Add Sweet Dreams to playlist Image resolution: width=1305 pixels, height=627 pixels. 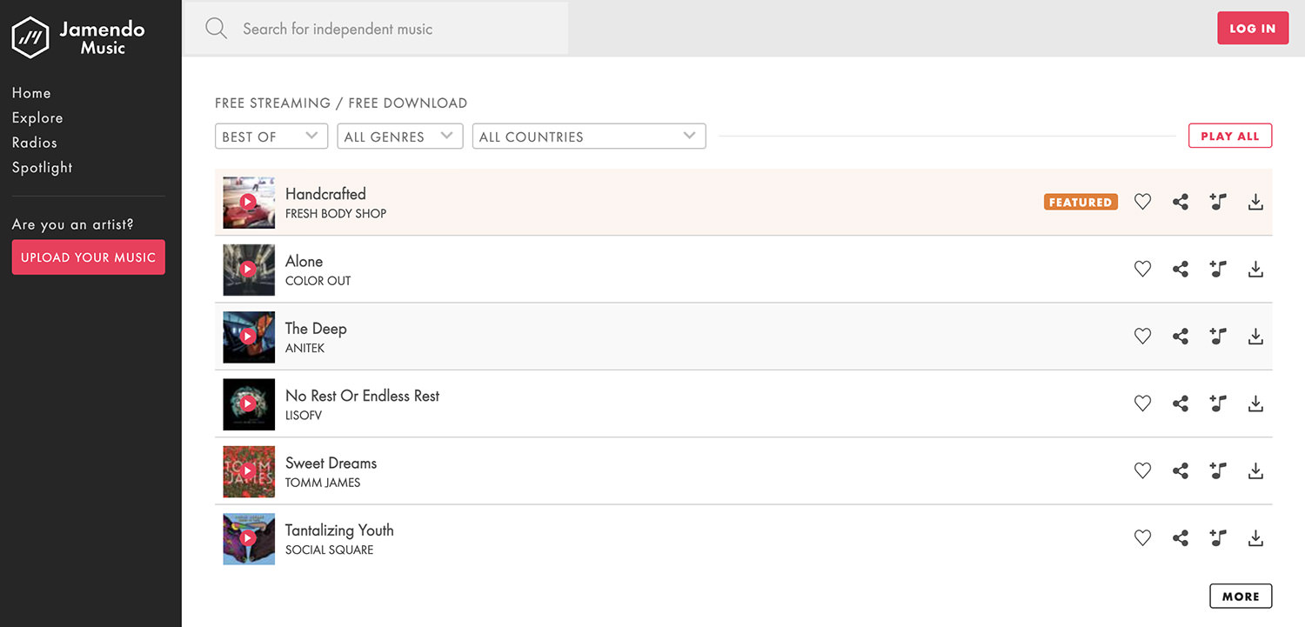click(1218, 470)
